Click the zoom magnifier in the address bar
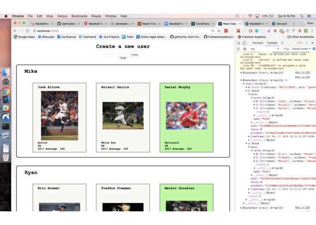 (x=213, y=31)
